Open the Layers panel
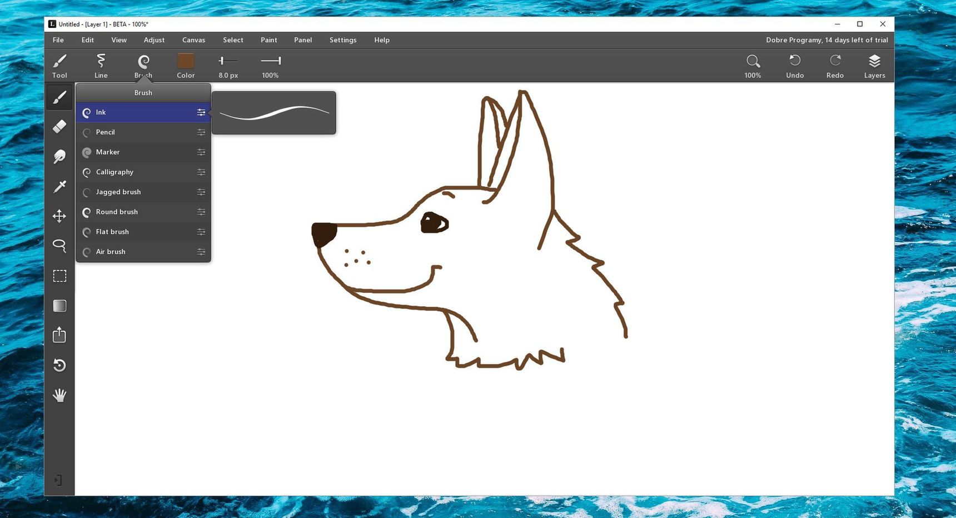The image size is (956, 518). pyautogui.click(x=874, y=66)
